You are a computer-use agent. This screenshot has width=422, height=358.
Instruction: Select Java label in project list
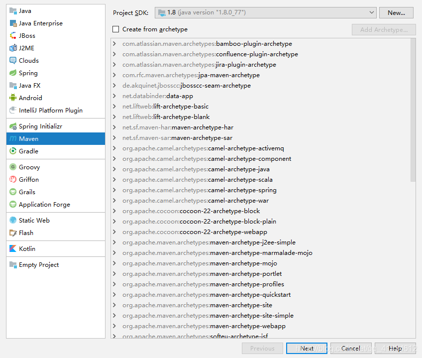tap(25, 11)
